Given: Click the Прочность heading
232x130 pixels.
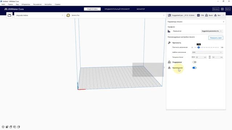Looking at the screenshot, I should coord(177,43).
